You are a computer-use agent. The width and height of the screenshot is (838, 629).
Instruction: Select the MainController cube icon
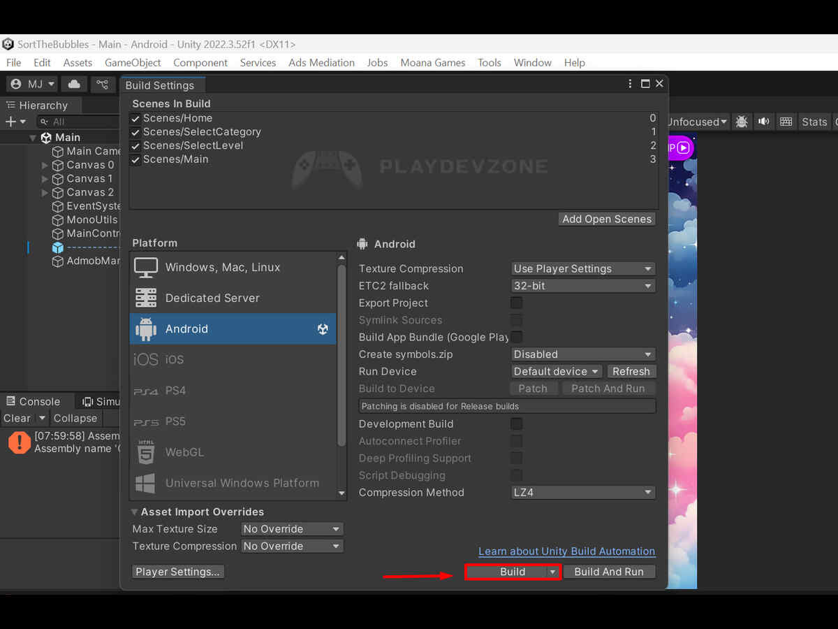(58, 233)
